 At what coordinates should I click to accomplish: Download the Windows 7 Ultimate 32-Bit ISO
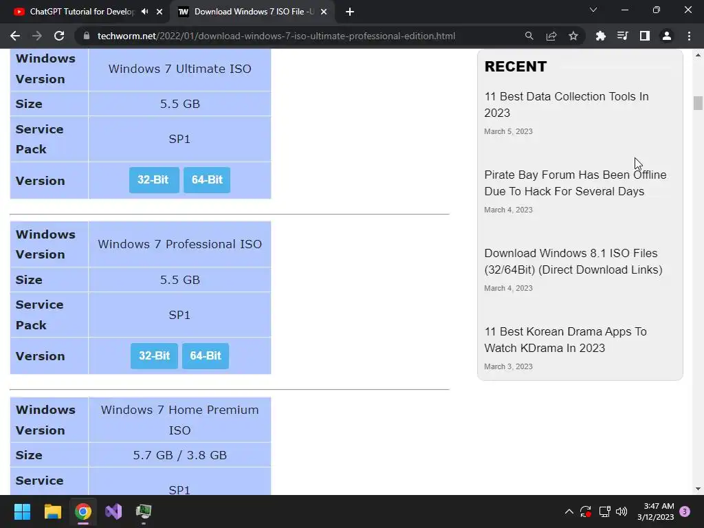coord(154,180)
